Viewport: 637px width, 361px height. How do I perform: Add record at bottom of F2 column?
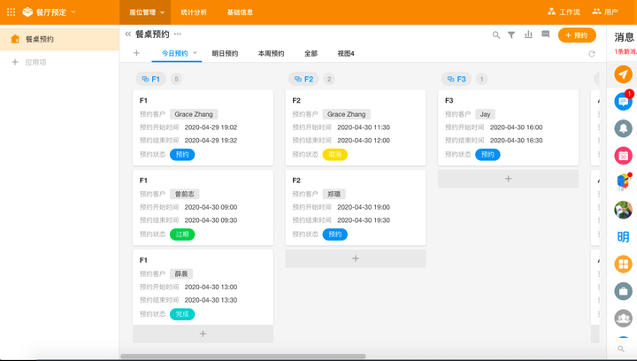click(x=356, y=258)
